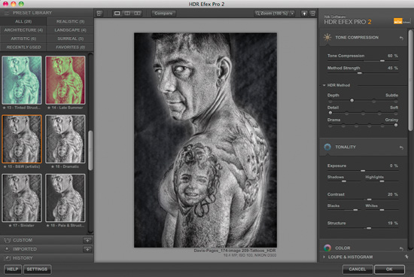Select the REALISTIC (9) preset category
The width and height of the screenshot is (414, 277).
(70, 21)
